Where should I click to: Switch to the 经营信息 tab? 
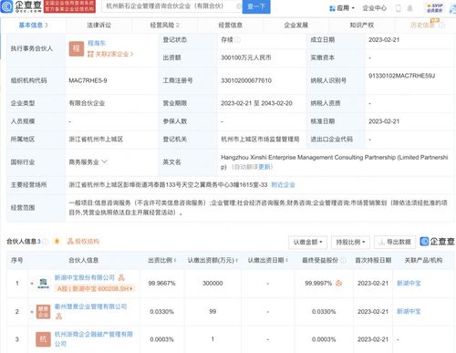[231, 25]
